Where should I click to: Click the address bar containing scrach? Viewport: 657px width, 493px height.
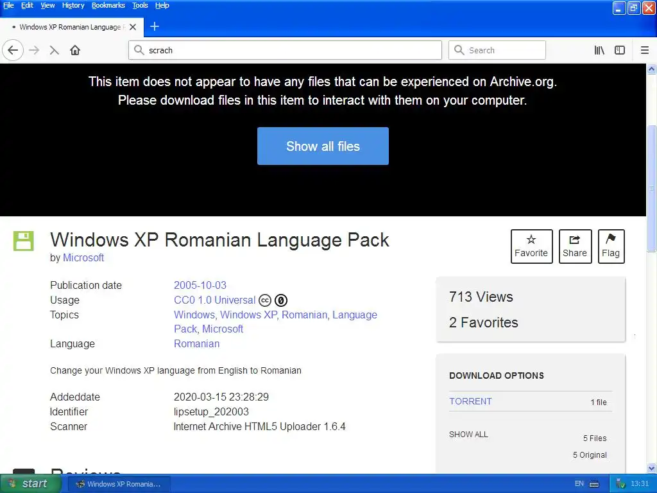(x=285, y=50)
